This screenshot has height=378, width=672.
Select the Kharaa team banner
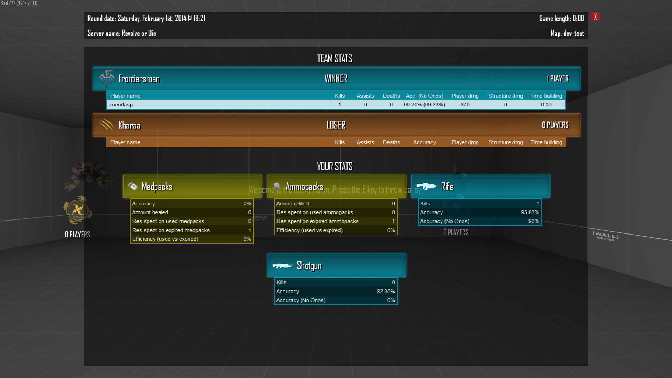tap(336, 125)
